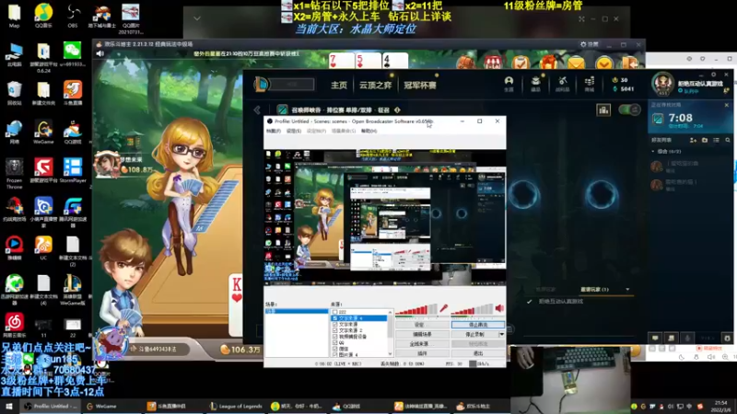Screen dimensions: 737x414
Task: Adjust the desktop audio volume meter in OBS
Action: tap(472, 309)
